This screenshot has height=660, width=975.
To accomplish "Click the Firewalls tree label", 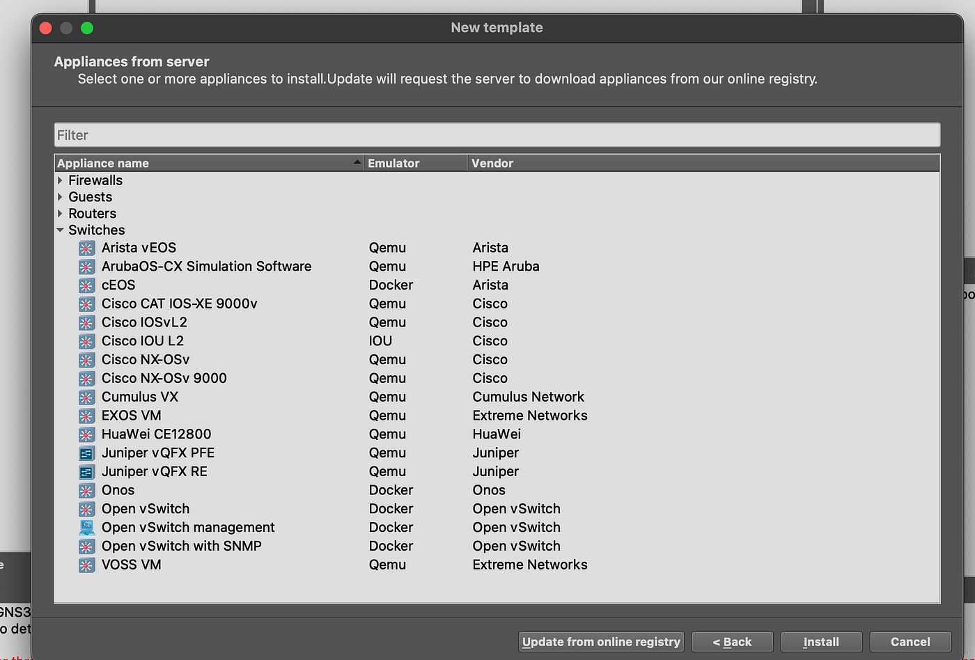I will click(x=95, y=180).
